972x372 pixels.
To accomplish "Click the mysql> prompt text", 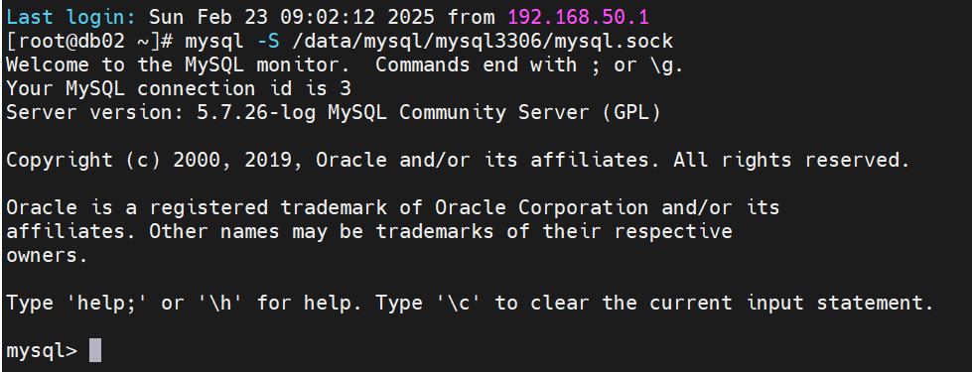I will point(42,351).
